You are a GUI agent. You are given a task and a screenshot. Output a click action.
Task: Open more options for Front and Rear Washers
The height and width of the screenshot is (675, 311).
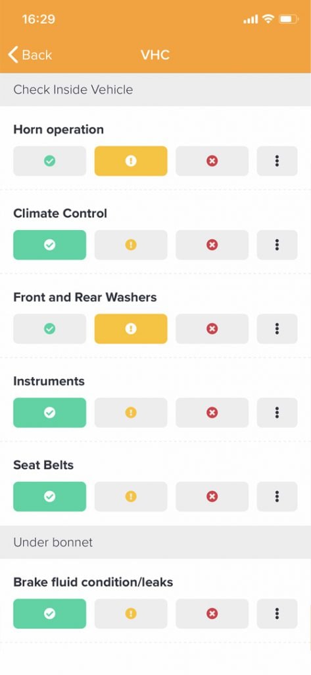pyautogui.click(x=277, y=329)
